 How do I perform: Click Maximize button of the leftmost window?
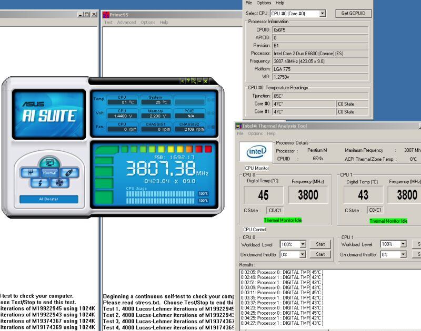(x=87, y=15)
